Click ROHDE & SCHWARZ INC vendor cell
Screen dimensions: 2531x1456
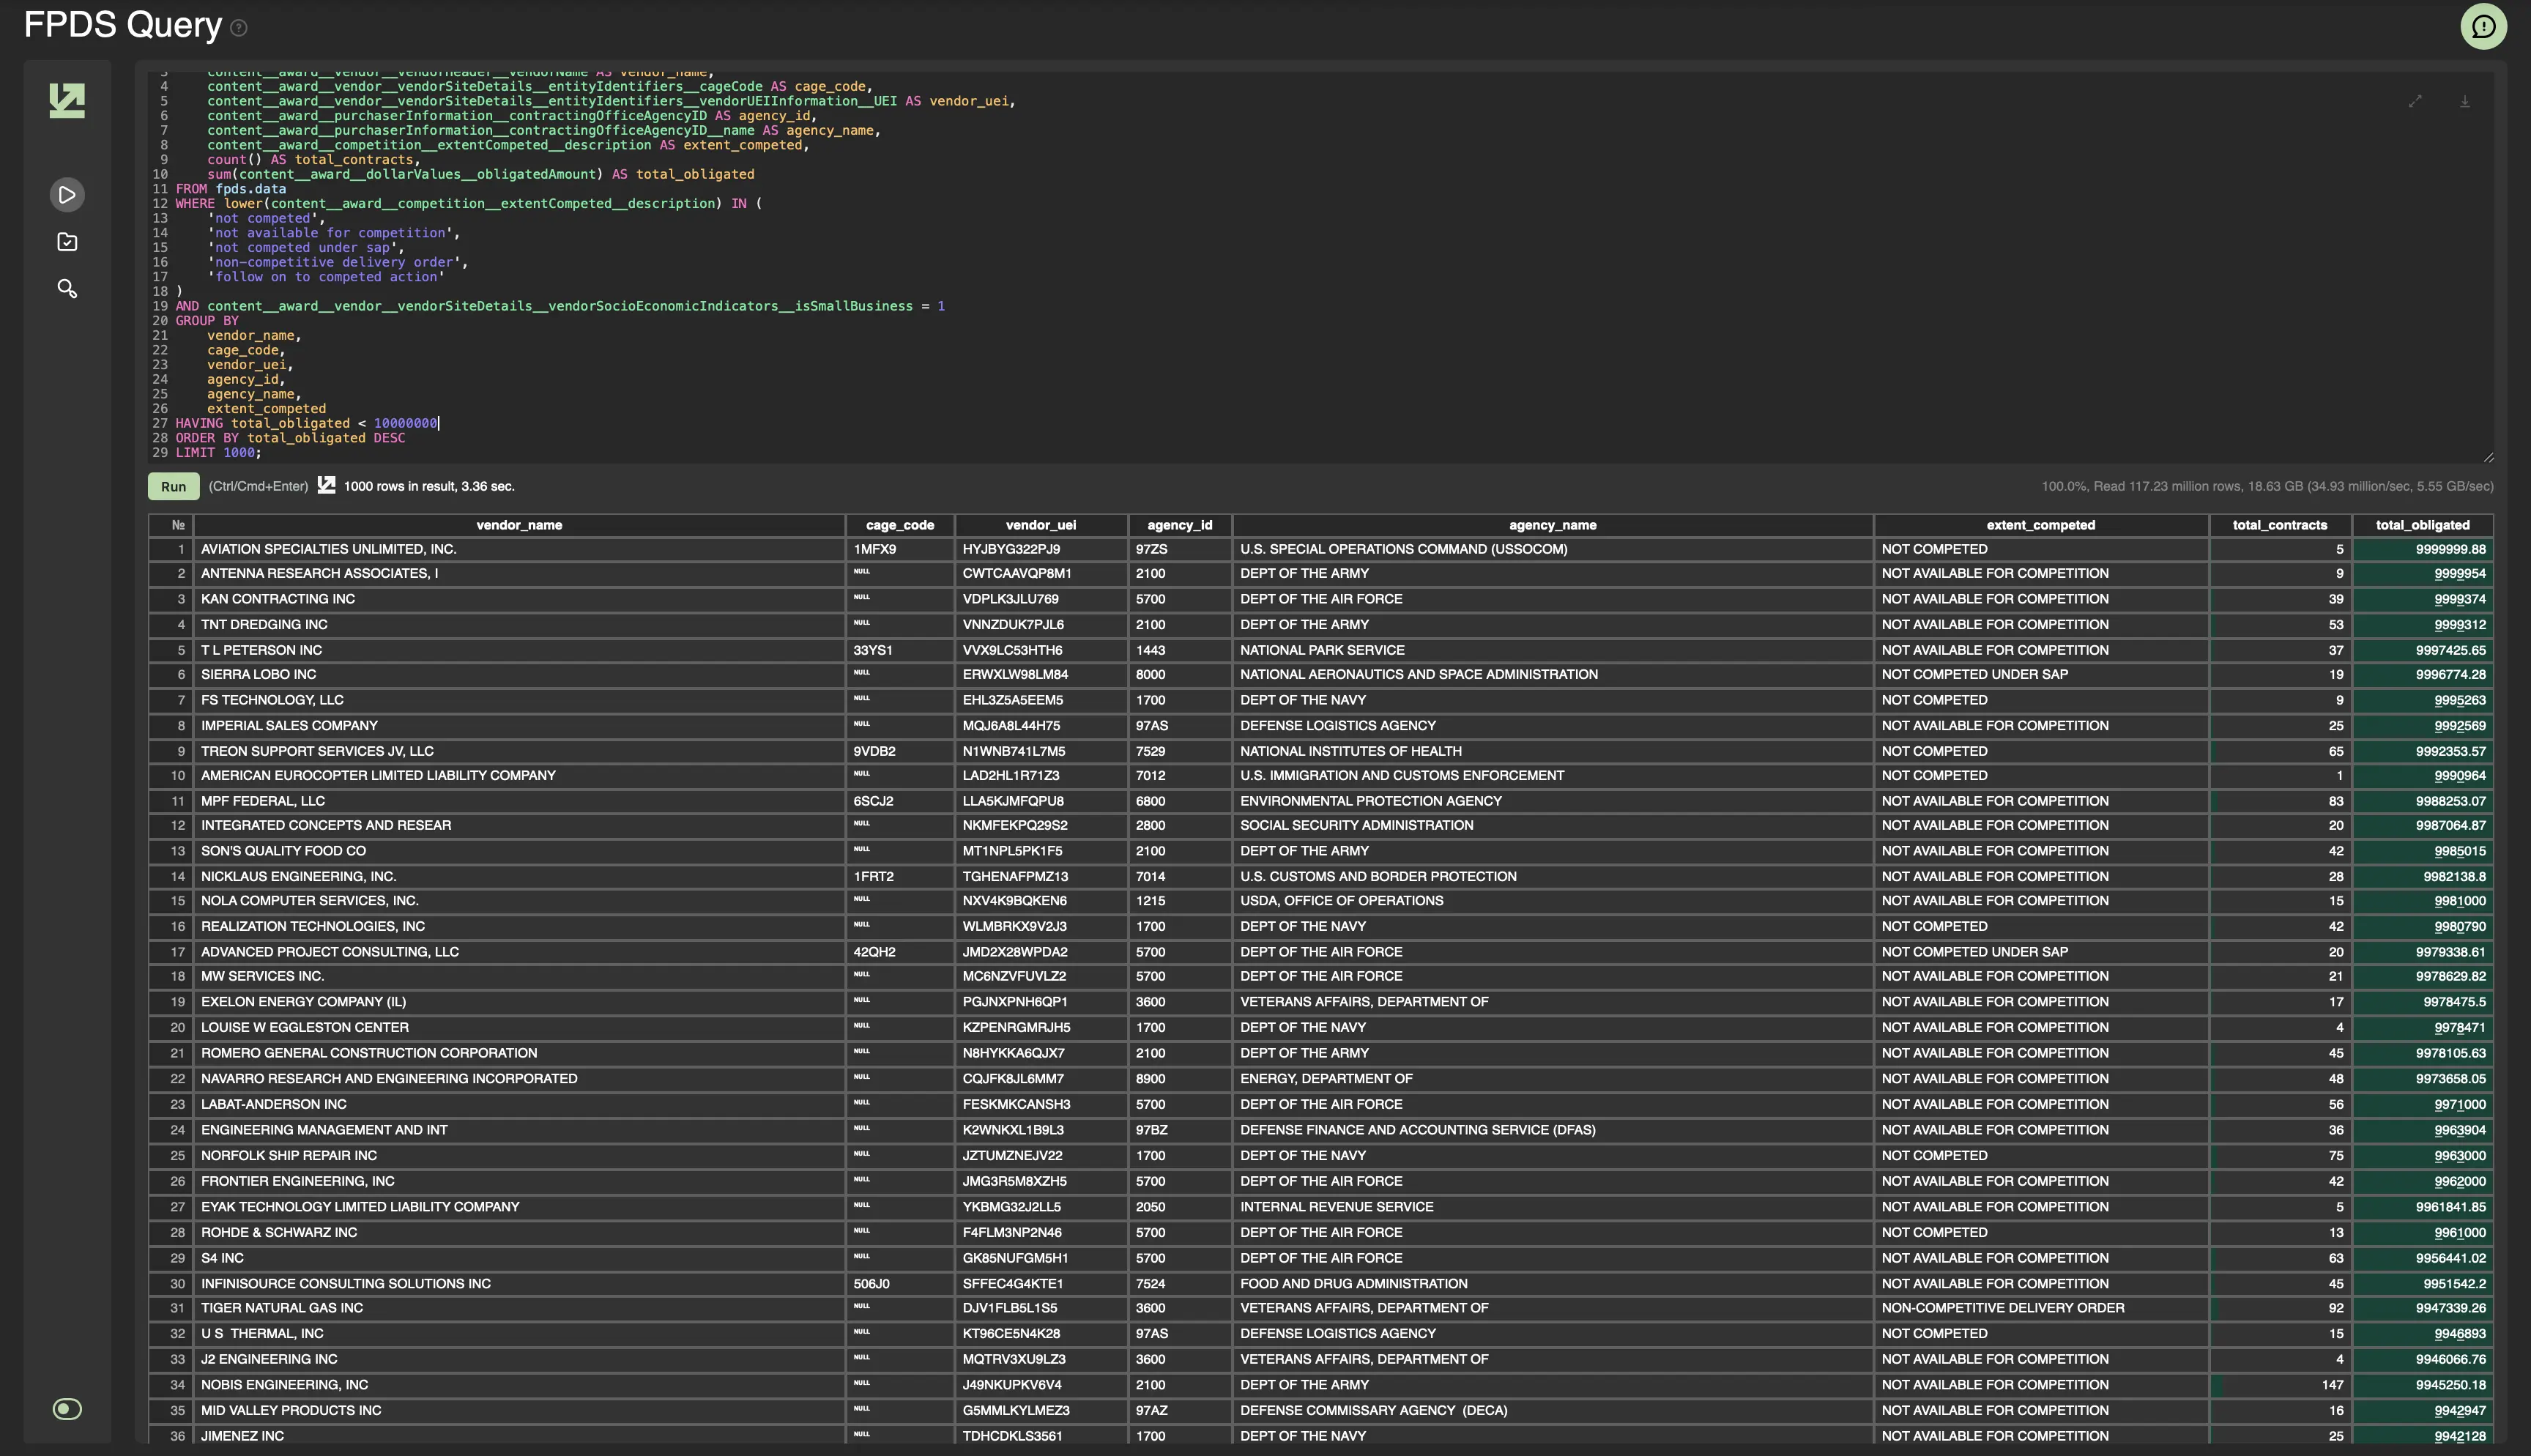[519, 1233]
